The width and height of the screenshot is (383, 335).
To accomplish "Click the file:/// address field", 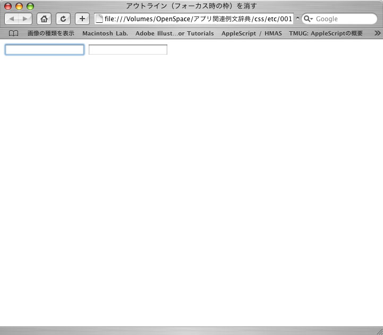I will pyautogui.click(x=198, y=19).
